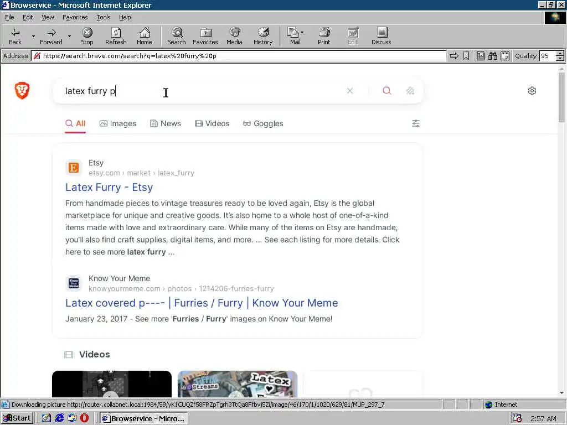
Task: Clear the search query with the X
Action: point(350,91)
